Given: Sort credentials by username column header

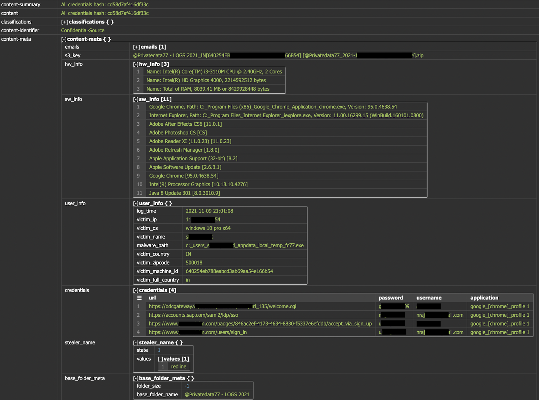Looking at the screenshot, I should point(429,298).
